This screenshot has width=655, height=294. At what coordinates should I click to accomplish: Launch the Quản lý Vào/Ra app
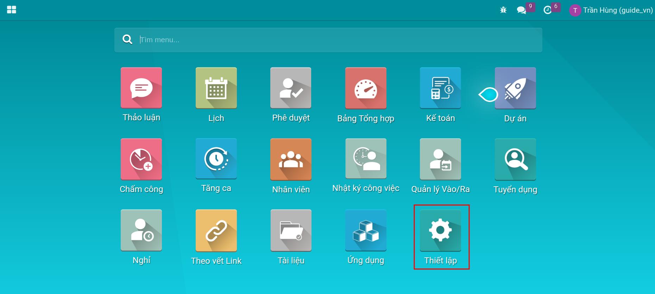click(x=440, y=159)
